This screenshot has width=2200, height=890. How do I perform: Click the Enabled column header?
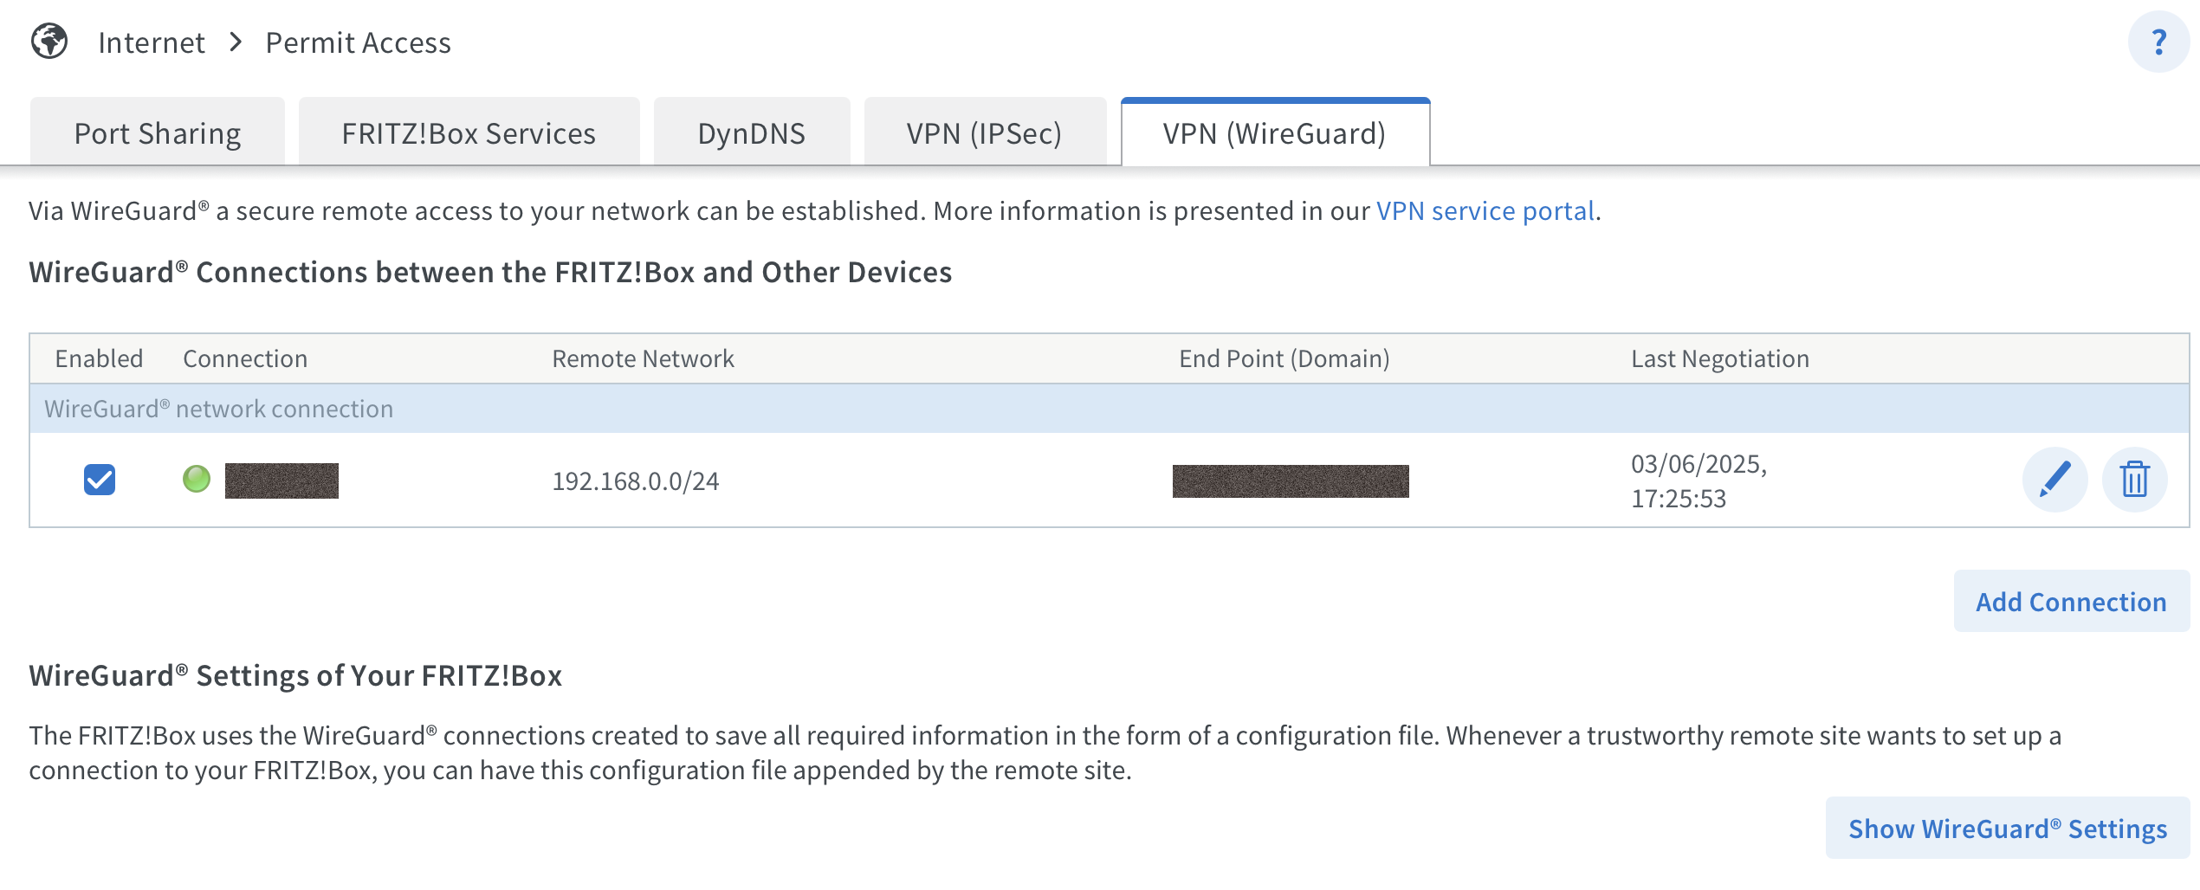(100, 358)
